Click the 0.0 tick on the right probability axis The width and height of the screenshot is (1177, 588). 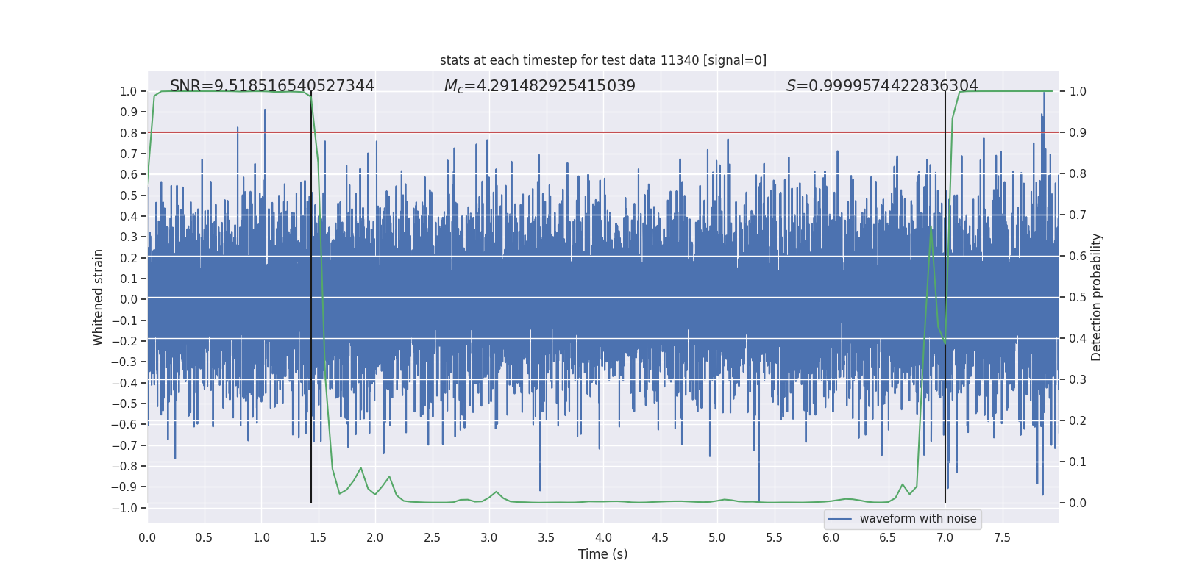tap(1078, 503)
